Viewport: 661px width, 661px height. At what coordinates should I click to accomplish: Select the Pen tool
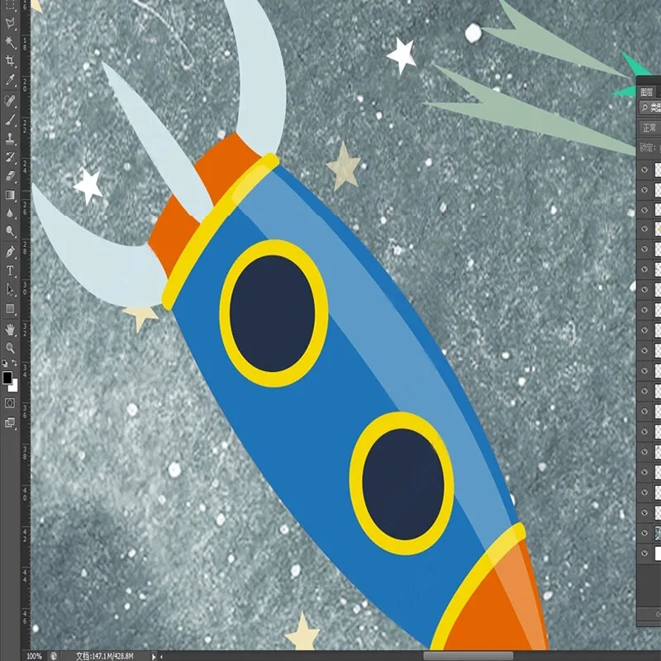tap(10, 252)
